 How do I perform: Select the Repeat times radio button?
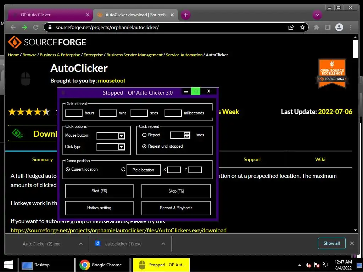(144, 135)
